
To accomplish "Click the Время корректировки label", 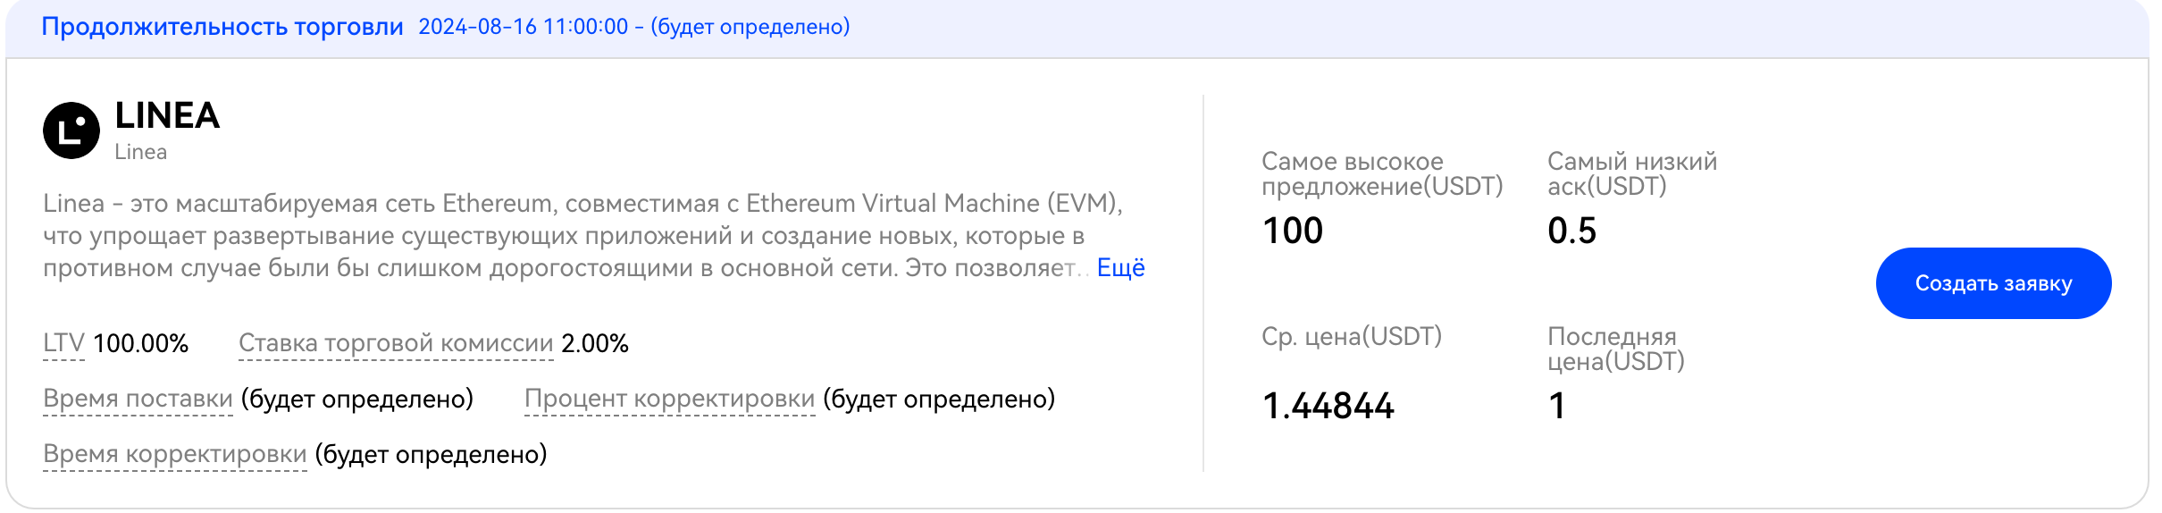I will pyautogui.click(x=175, y=455).
